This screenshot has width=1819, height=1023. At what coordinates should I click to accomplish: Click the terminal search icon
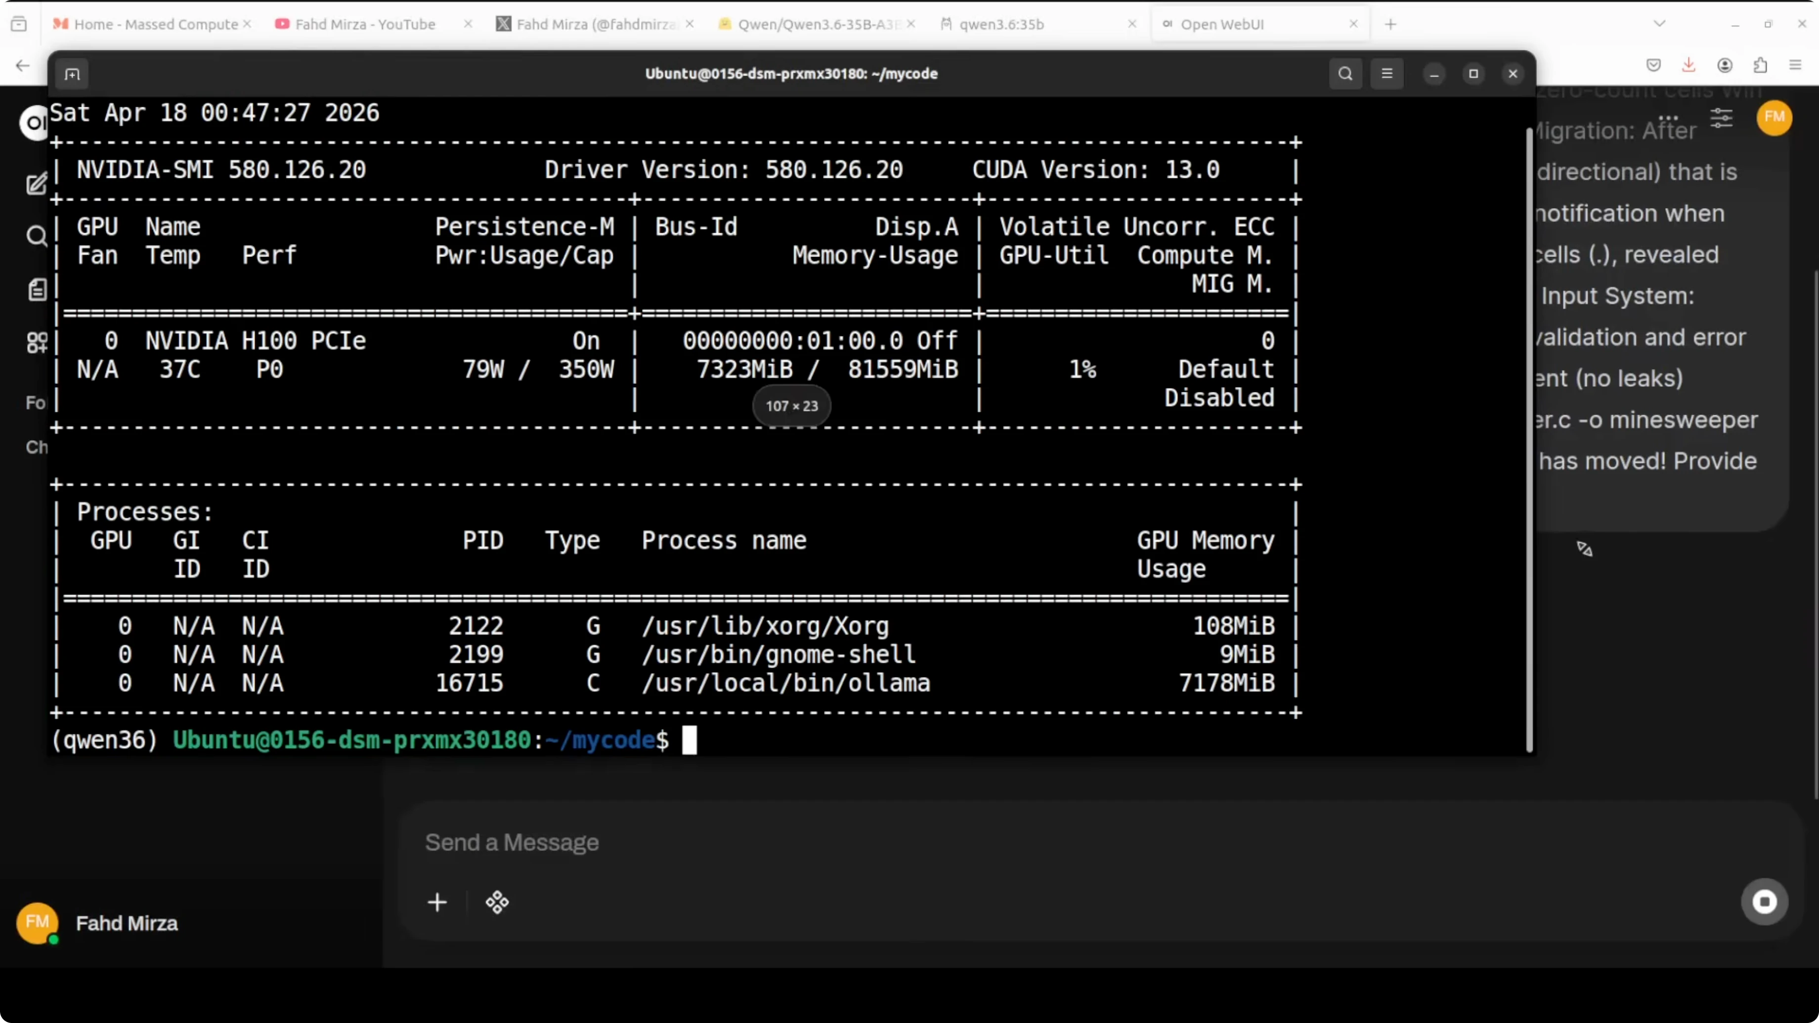tap(1345, 74)
